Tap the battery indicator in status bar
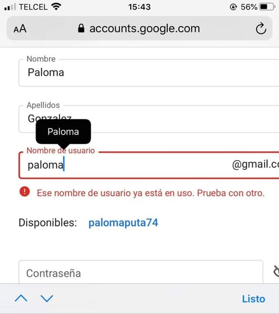Image resolution: width=279 pixels, height=314 pixels. click(267, 7)
